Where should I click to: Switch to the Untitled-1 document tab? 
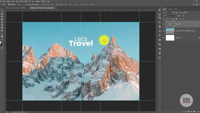16,8
